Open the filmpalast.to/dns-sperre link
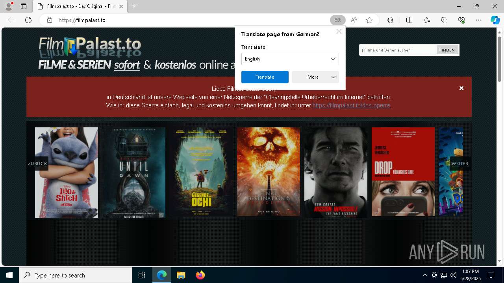 click(x=351, y=105)
